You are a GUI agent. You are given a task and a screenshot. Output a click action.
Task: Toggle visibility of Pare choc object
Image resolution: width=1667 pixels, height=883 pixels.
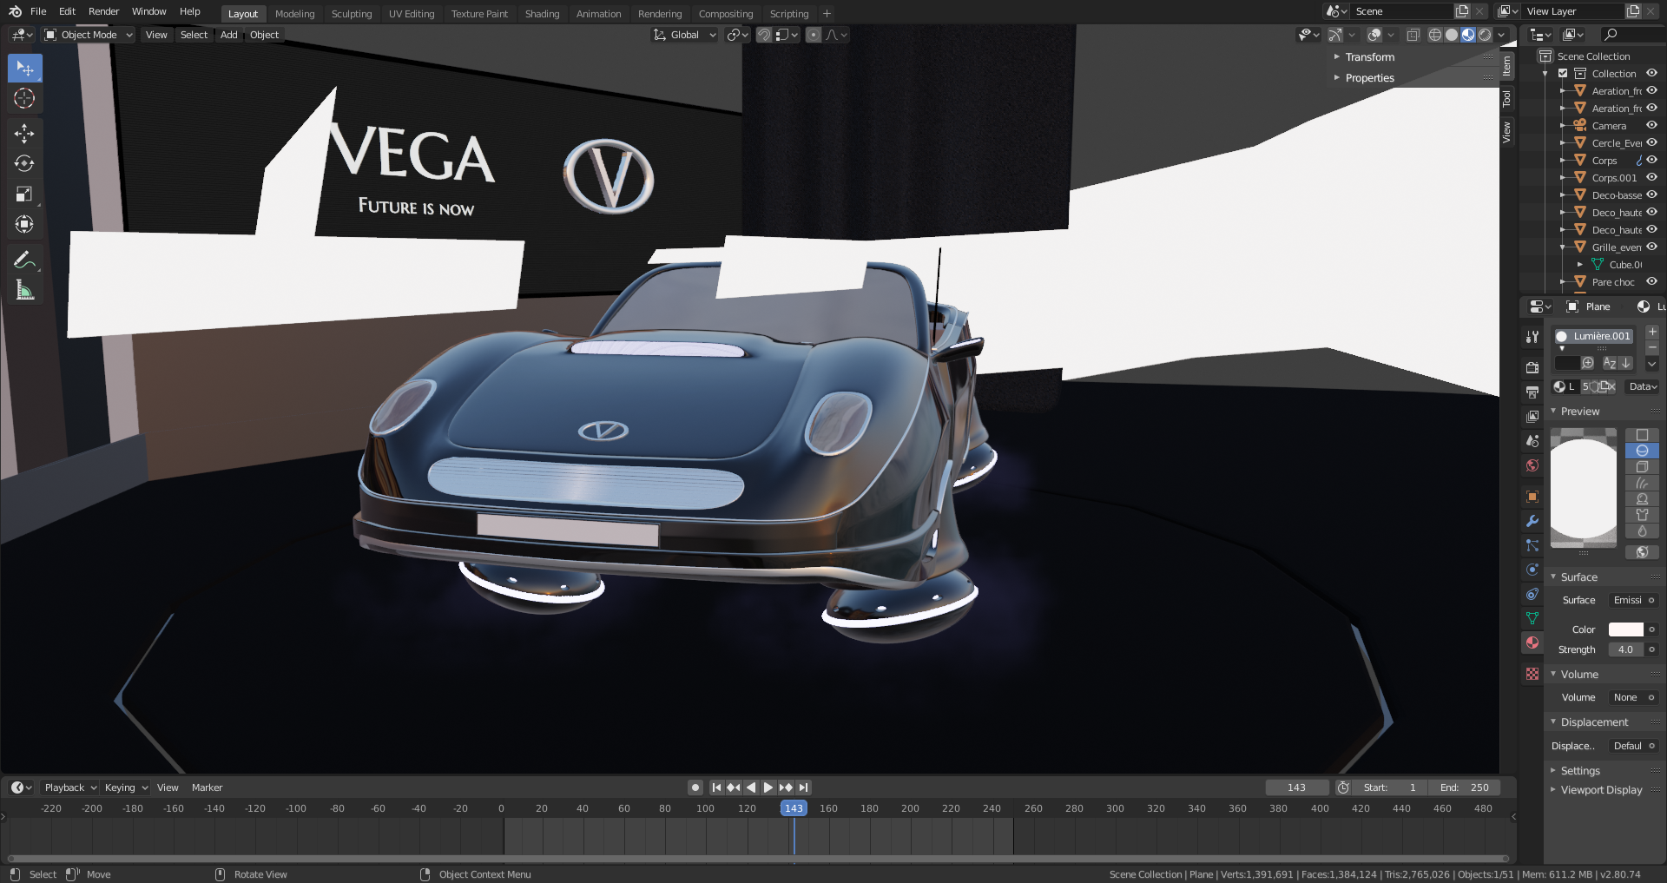[1651, 281]
